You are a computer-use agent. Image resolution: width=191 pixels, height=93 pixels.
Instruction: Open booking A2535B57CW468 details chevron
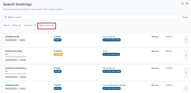click(186, 40)
